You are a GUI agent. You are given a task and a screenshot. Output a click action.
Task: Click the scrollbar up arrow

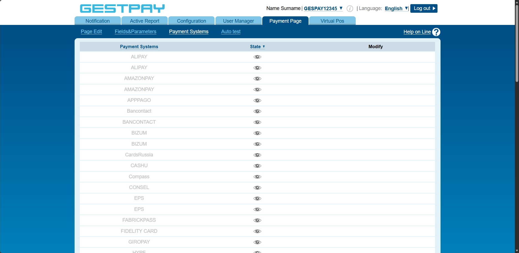click(x=517, y=2)
